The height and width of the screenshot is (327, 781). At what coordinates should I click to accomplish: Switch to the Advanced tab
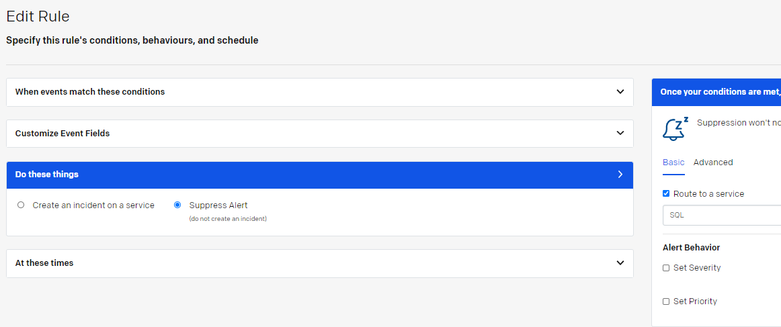pos(712,162)
